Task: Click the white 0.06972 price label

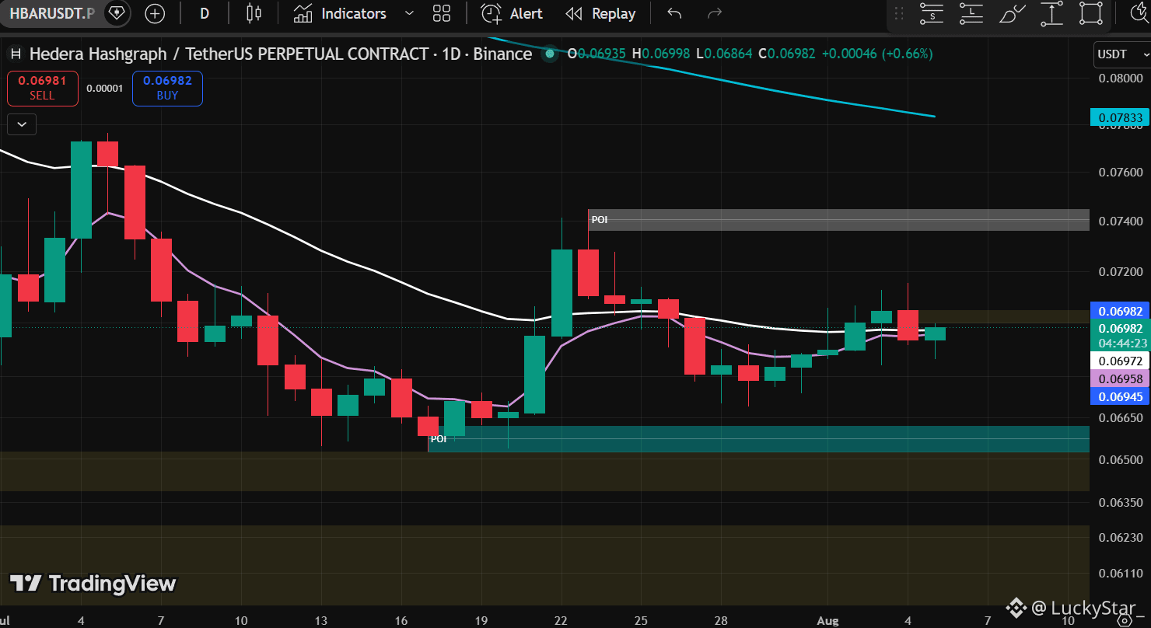Action: coord(1121,361)
